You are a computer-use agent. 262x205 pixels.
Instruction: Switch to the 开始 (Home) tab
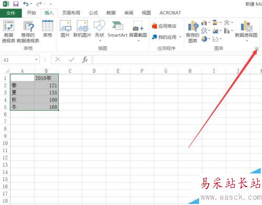click(31, 13)
